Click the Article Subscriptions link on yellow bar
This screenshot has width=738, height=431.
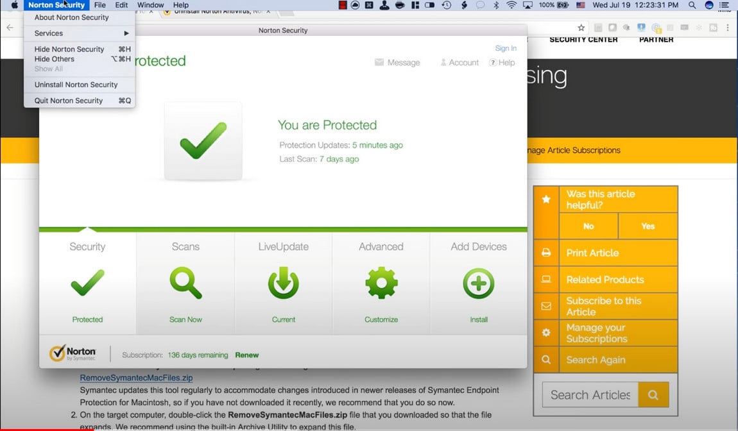point(574,151)
